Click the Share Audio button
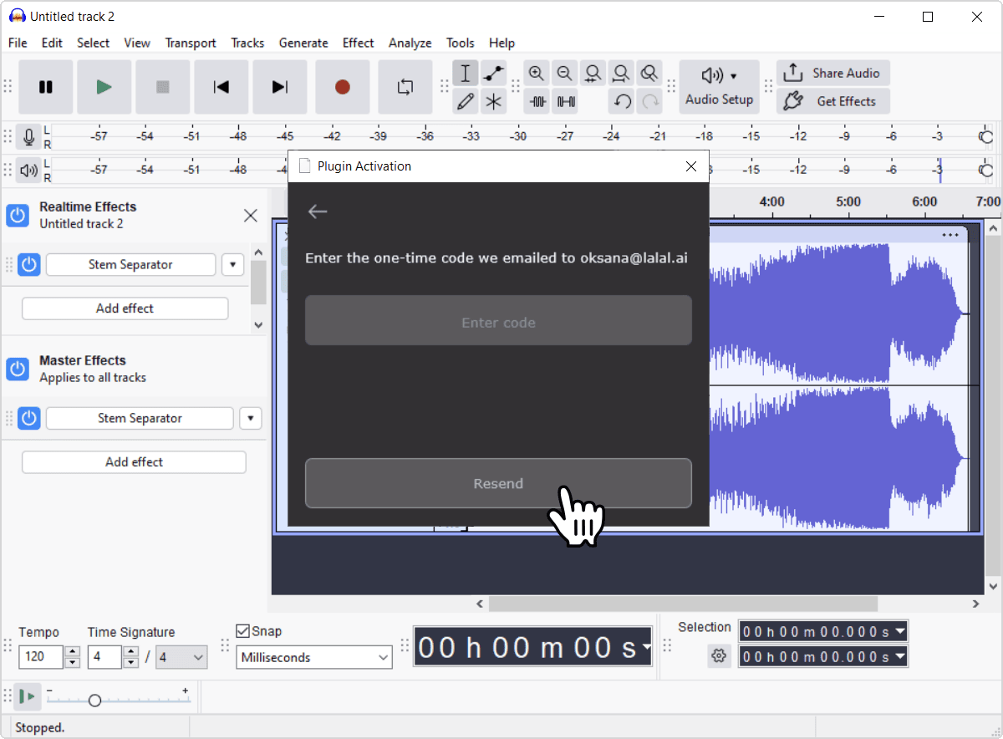The width and height of the screenshot is (1003, 739). 833,73
